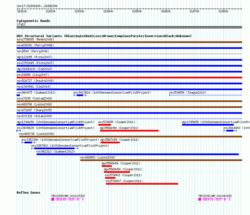Click the DGV Structural Variants track title
Image resolution: width=250 pixels, height=215 pixels.
[104, 36]
